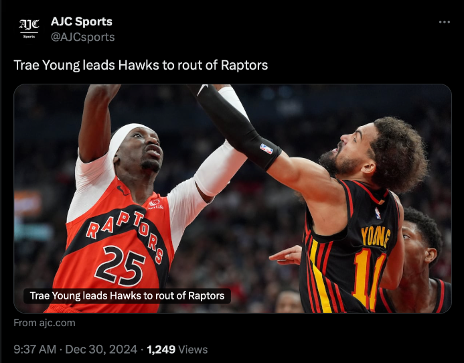Click the YOUNG name on black jersey
Viewport: 464px width, 363px height.
click(376, 236)
